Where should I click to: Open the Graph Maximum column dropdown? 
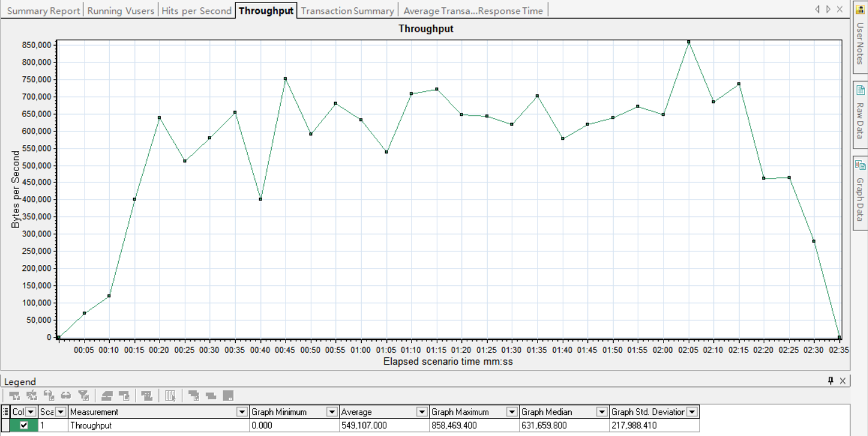[x=512, y=412]
